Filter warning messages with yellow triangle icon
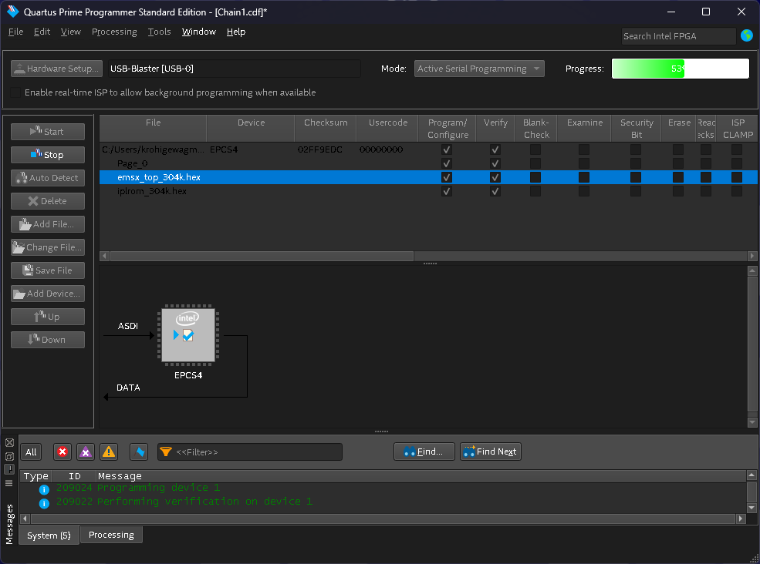 pos(109,452)
